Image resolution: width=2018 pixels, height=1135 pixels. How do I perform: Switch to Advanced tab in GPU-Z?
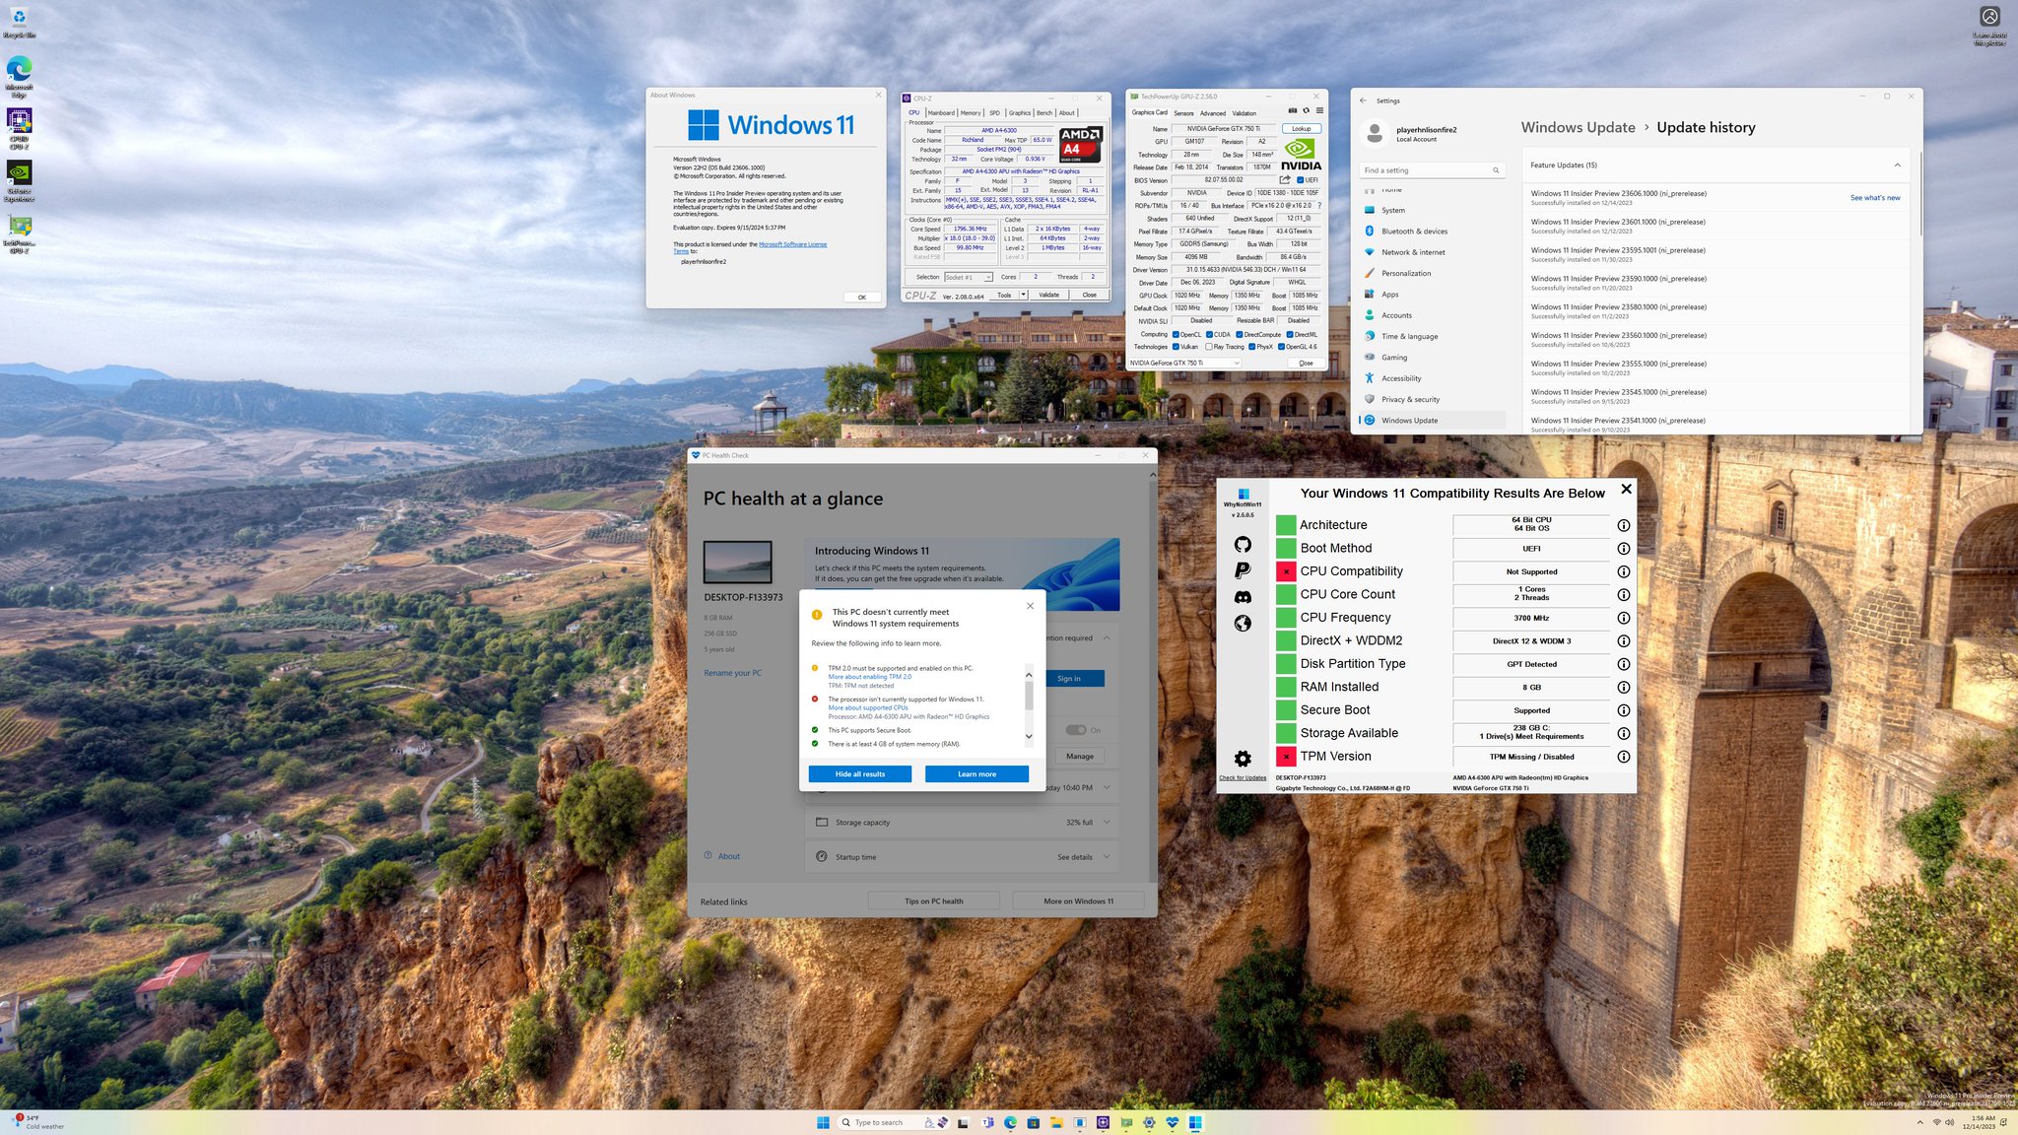point(1213,113)
